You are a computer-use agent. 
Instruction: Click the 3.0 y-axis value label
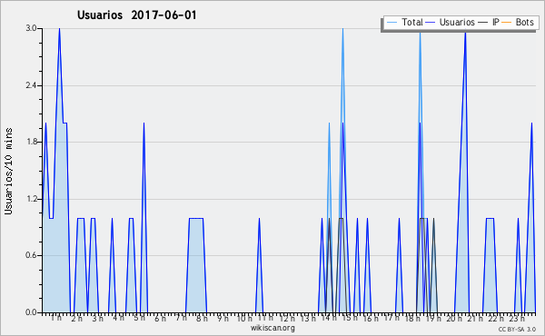tap(31, 28)
